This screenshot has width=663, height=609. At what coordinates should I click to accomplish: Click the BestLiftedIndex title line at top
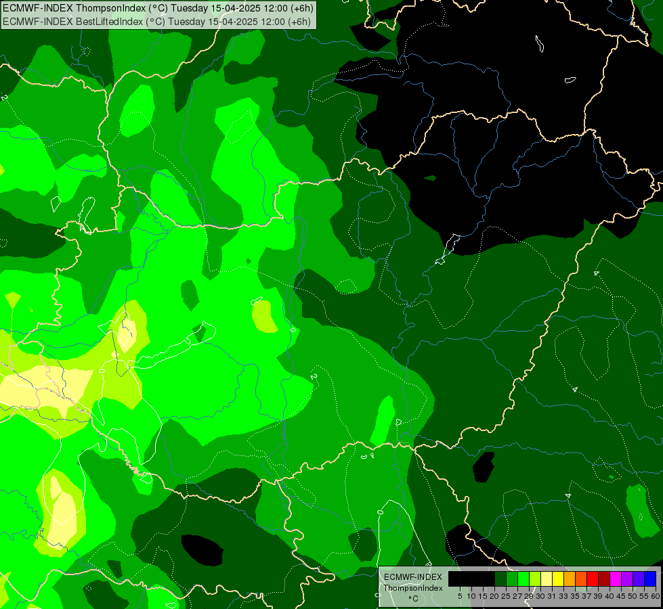157,22
